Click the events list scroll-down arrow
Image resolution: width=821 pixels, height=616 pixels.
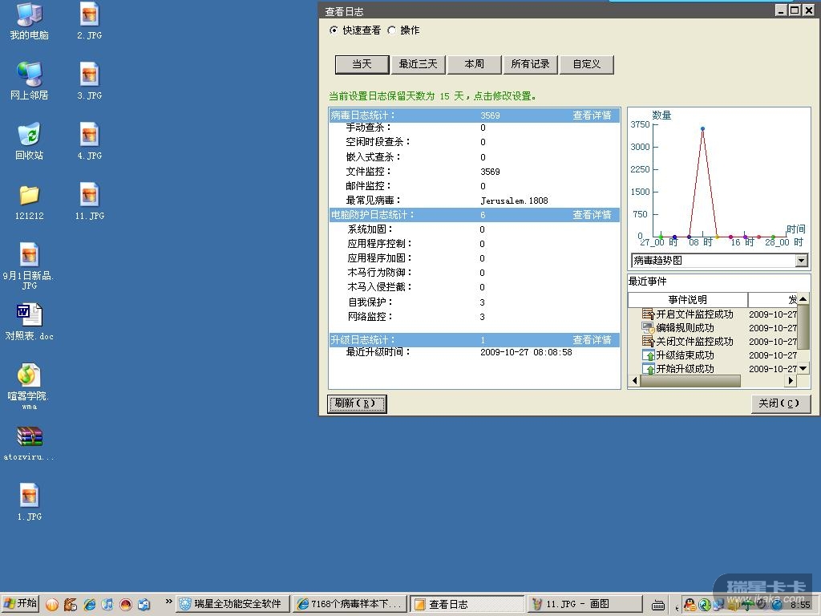pos(803,368)
